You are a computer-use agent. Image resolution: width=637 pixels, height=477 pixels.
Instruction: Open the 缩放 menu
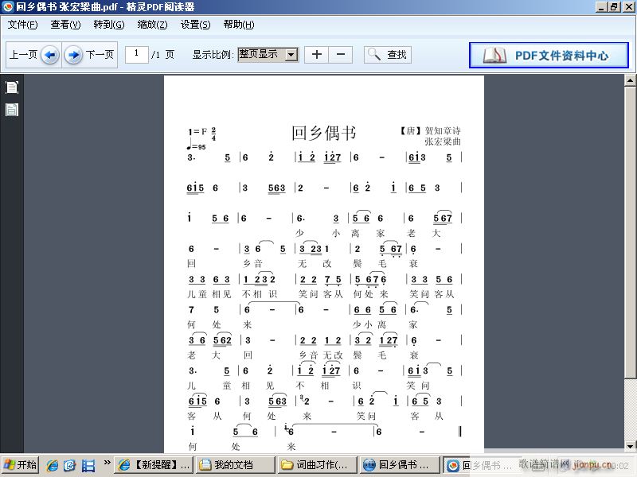click(152, 25)
